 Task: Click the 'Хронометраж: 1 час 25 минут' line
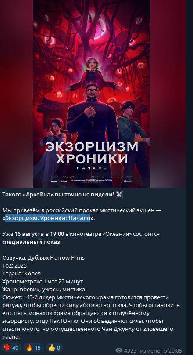[43, 282]
